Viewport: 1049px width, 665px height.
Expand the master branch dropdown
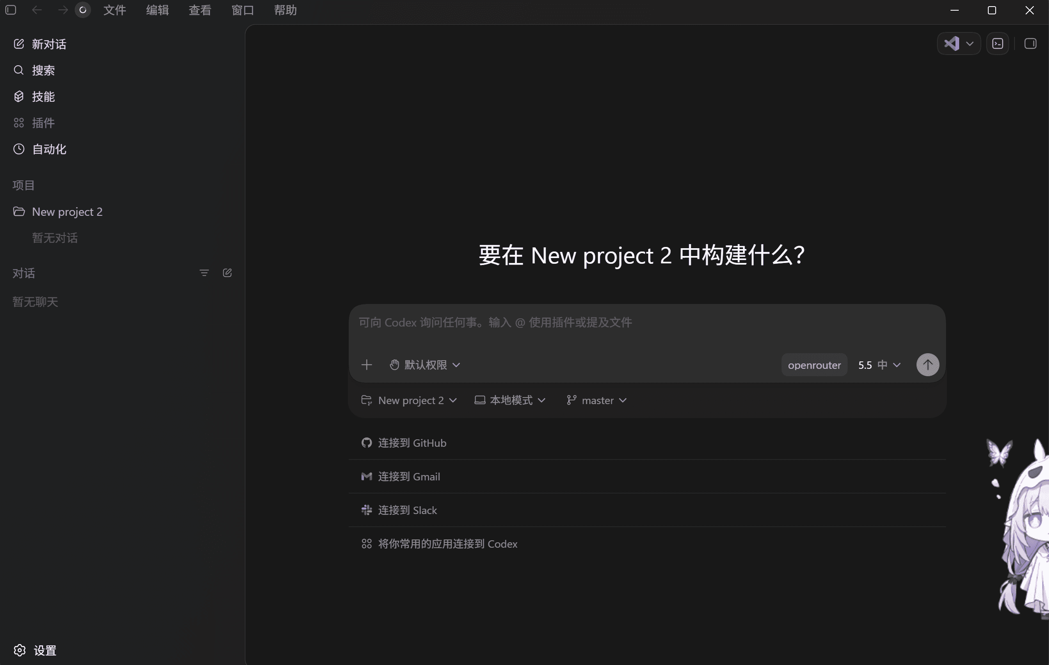(x=596, y=400)
